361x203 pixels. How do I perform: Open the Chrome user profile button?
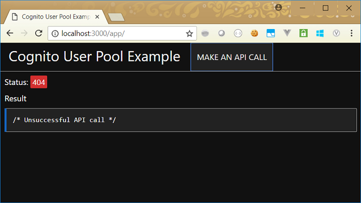point(278,7)
